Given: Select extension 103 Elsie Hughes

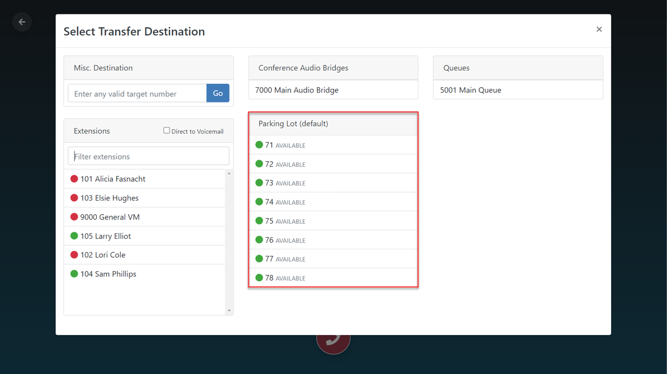Looking at the screenshot, I should tap(109, 198).
